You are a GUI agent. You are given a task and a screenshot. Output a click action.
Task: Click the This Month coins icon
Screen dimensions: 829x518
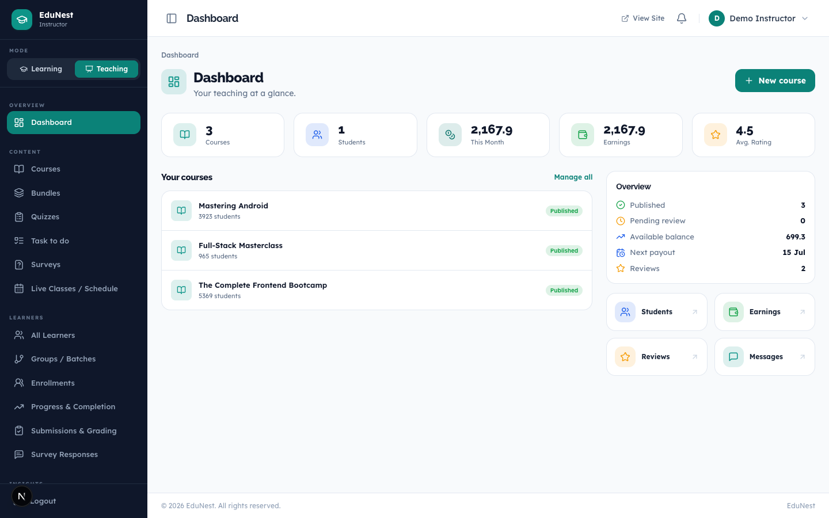pyautogui.click(x=450, y=135)
